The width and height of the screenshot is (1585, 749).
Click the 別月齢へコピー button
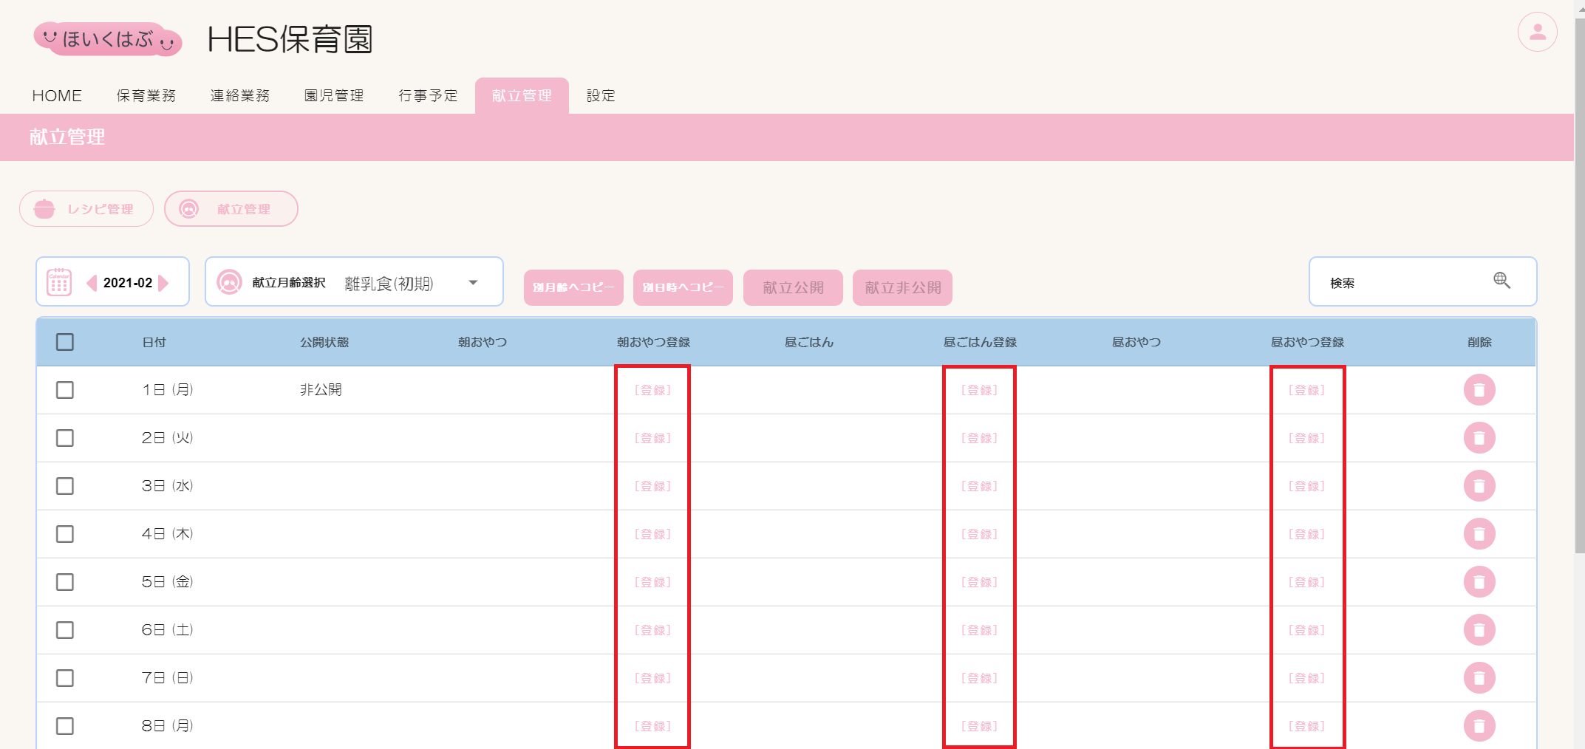573,287
